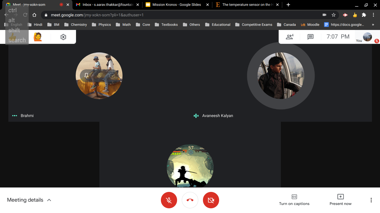This screenshot has height=213, width=380.
Task: View site information via the lock icon
Action: click(46, 15)
